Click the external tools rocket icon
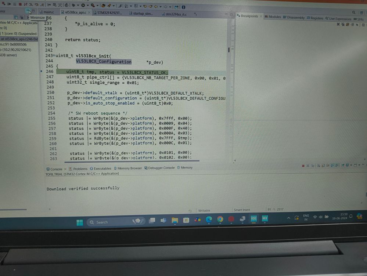 [x=109, y=6]
